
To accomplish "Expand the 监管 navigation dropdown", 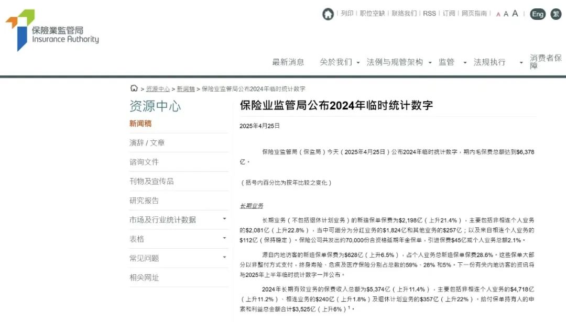I will click(x=447, y=62).
